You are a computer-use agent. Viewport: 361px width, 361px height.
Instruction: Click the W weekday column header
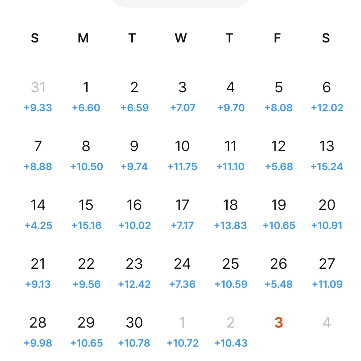181,38
